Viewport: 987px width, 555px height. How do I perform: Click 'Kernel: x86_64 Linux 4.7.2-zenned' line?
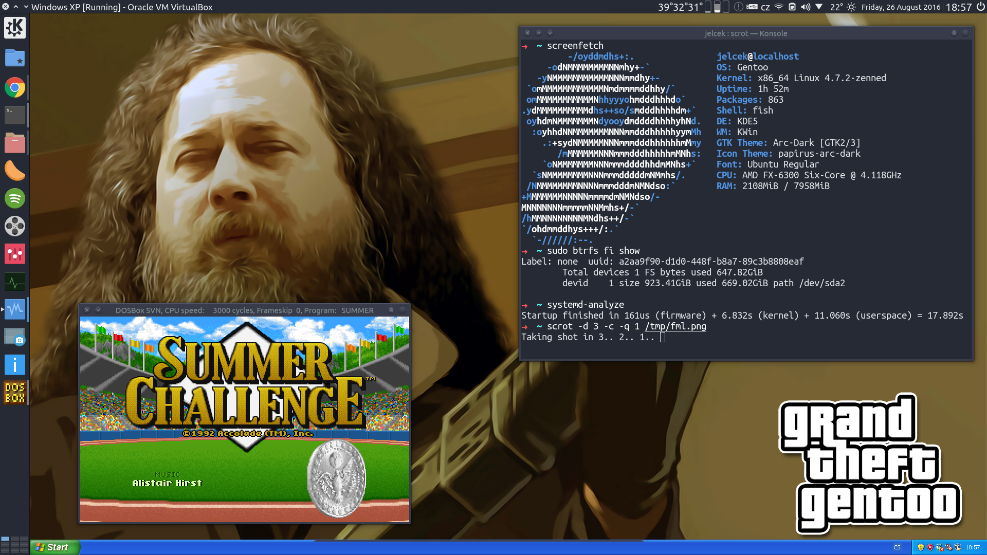(x=801, y=78)
